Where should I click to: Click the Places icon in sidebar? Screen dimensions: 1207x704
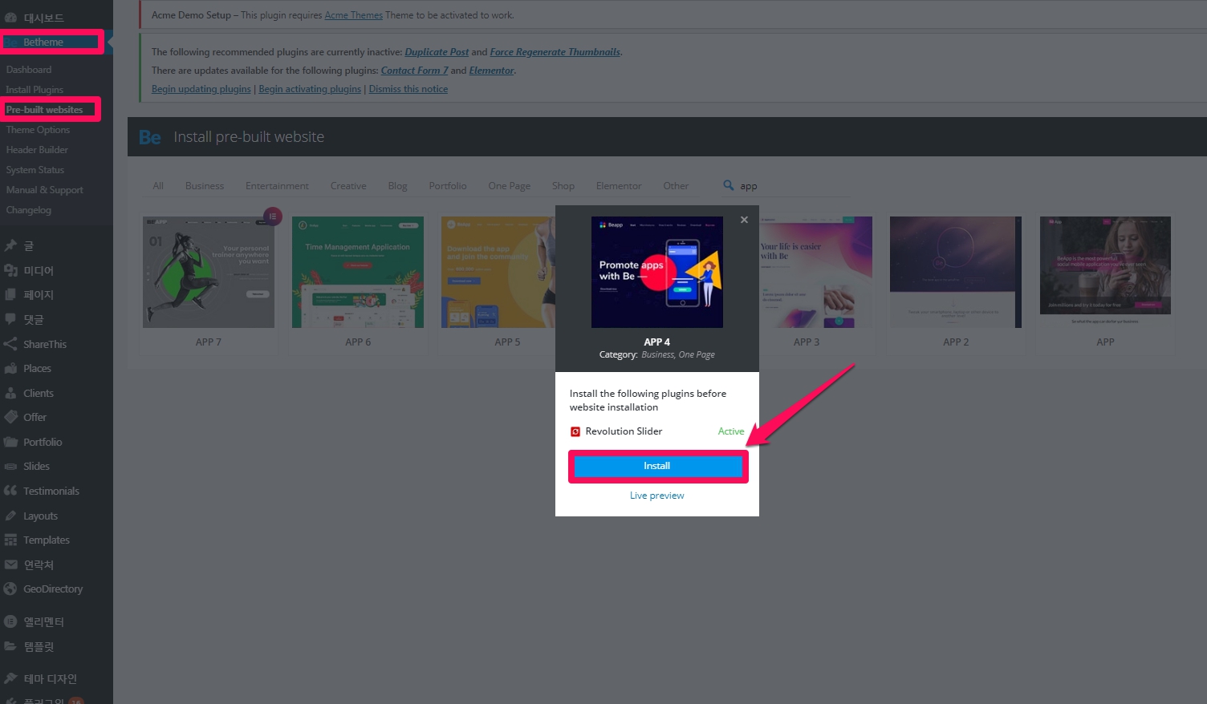10,369
